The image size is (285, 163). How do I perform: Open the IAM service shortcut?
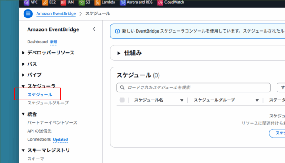[x=67, y=2]
